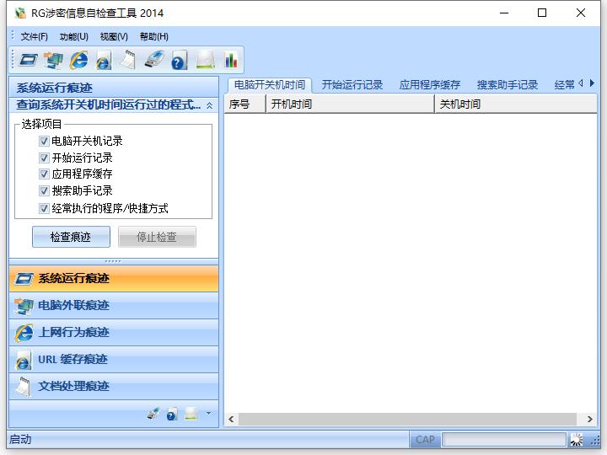Click the CAP indicator in status bar

pyautogui.click(x=425, y=440)
